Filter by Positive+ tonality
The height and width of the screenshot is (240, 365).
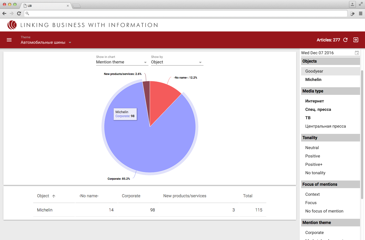click(330, 165)
